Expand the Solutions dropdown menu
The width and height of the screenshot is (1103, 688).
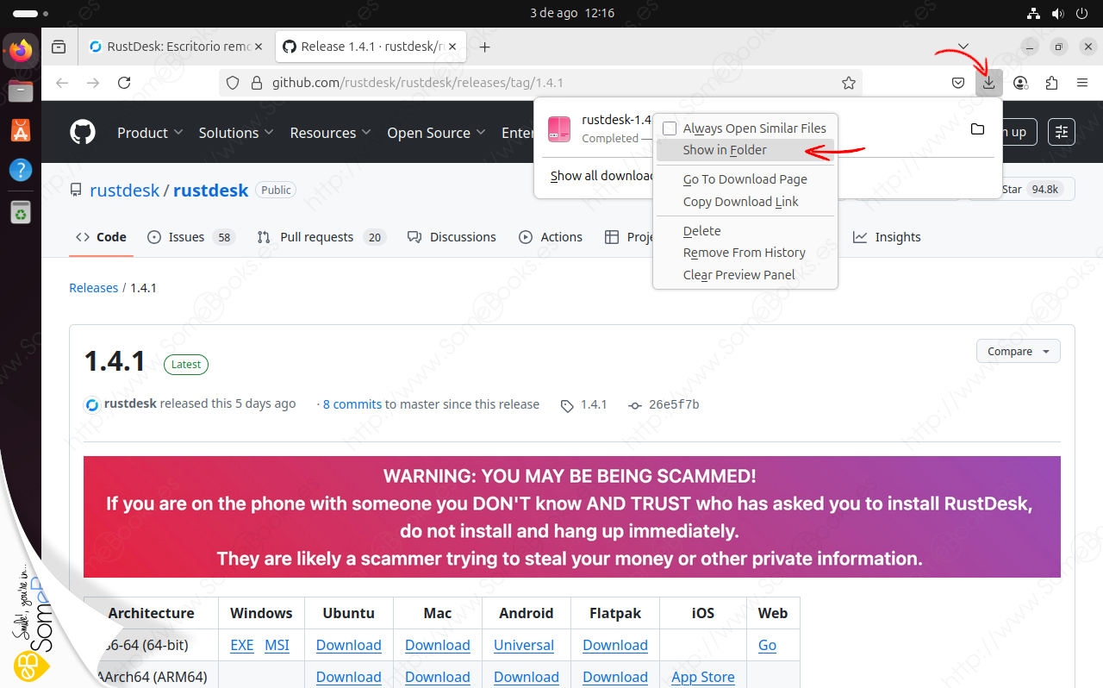pyautogui.click(x=236, y=133)
